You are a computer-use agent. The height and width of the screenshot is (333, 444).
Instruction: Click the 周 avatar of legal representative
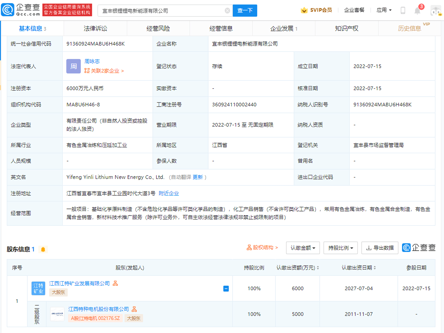(73, 66)
